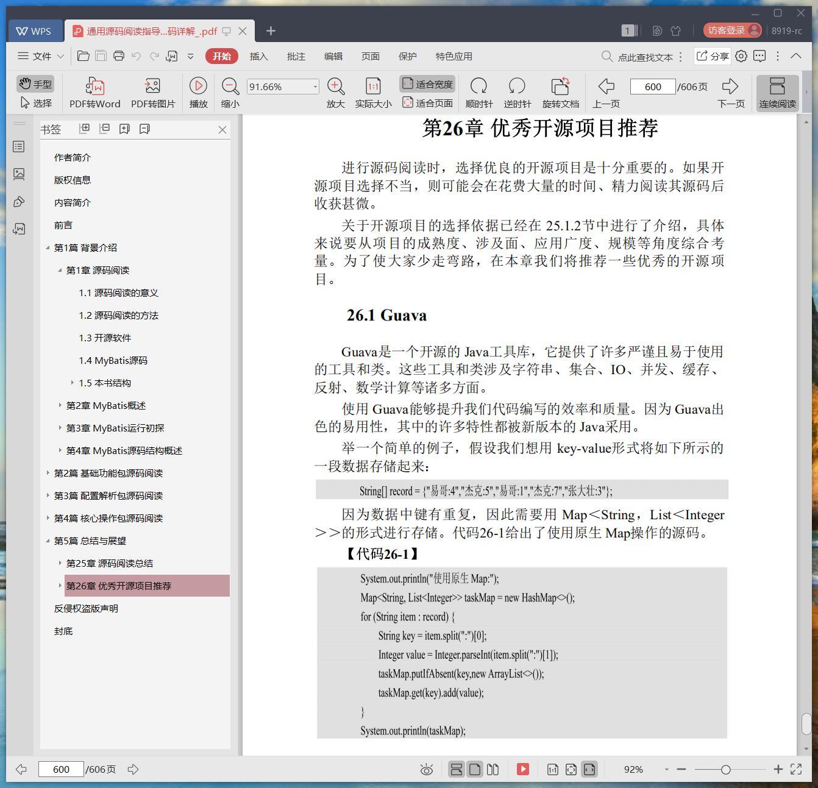Click zoom slider handle in status bar
The width and height of the screenshot is (818, 788).
[725, 770]
